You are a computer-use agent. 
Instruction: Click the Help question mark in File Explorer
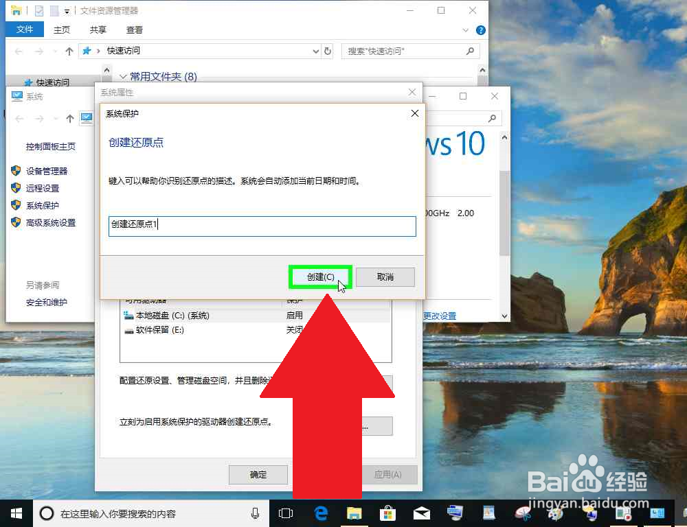(x=480, y=30)
